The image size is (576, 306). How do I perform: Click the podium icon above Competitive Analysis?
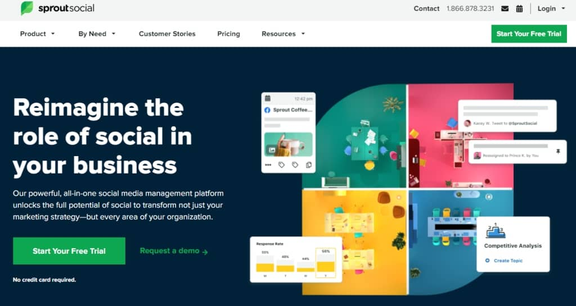coord(496,231)
